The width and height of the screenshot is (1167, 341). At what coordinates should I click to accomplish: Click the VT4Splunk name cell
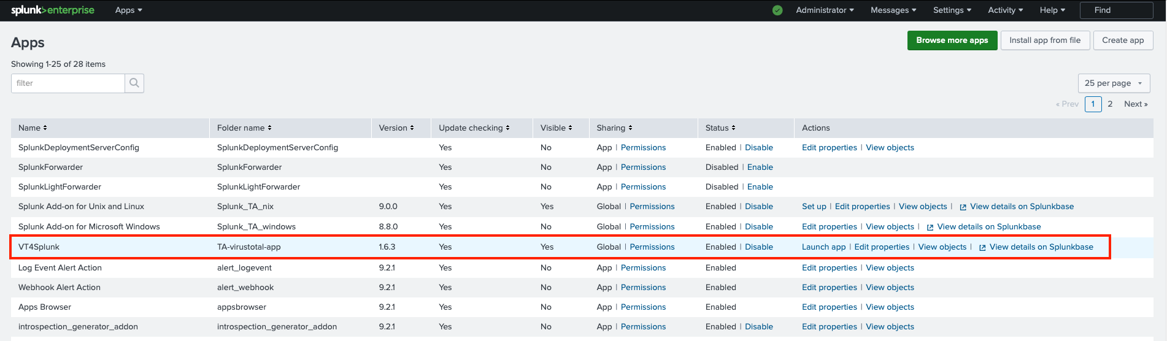pyautogui.click(x=39, y=247)
